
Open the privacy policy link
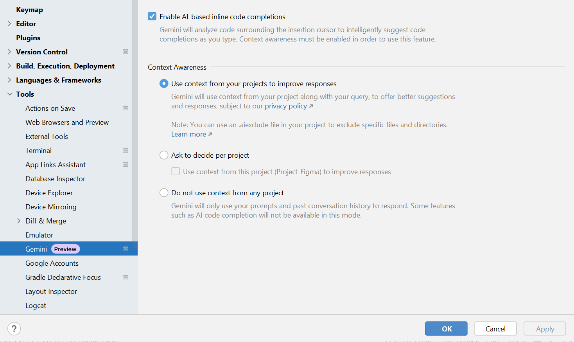pyautogui.click(x=285, y=106)
